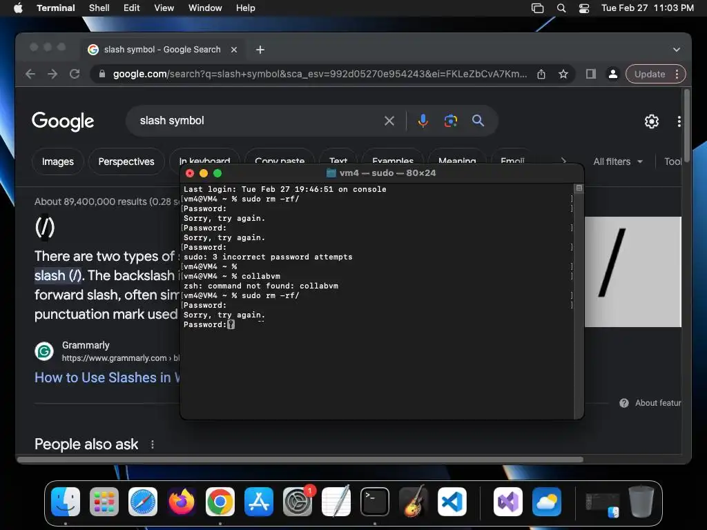The height and width of the screenshot is (530, 707).
Task: Open the Apple menu
Action: pos(18,8)
